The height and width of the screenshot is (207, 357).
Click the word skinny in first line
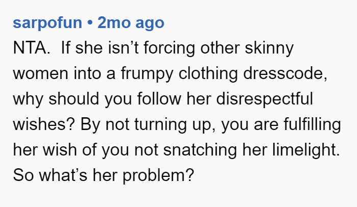[269, 48]
